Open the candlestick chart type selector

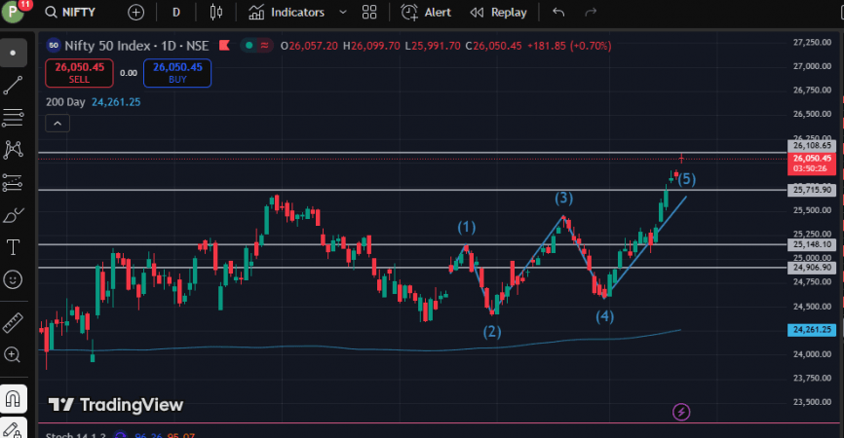pyautogui.click(x=215, y=13)
